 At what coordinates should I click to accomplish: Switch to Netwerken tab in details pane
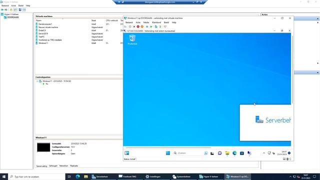[63, 166]
